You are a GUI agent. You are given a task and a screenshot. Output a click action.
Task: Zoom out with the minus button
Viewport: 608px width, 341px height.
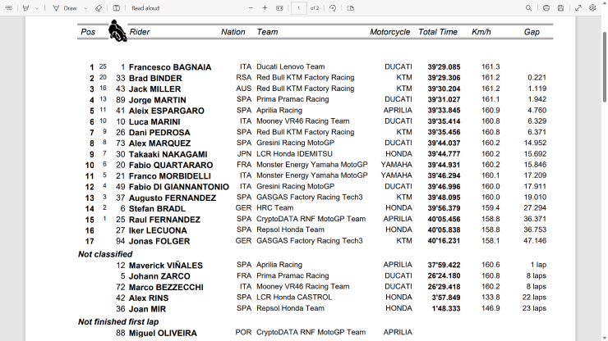(251, 7)
